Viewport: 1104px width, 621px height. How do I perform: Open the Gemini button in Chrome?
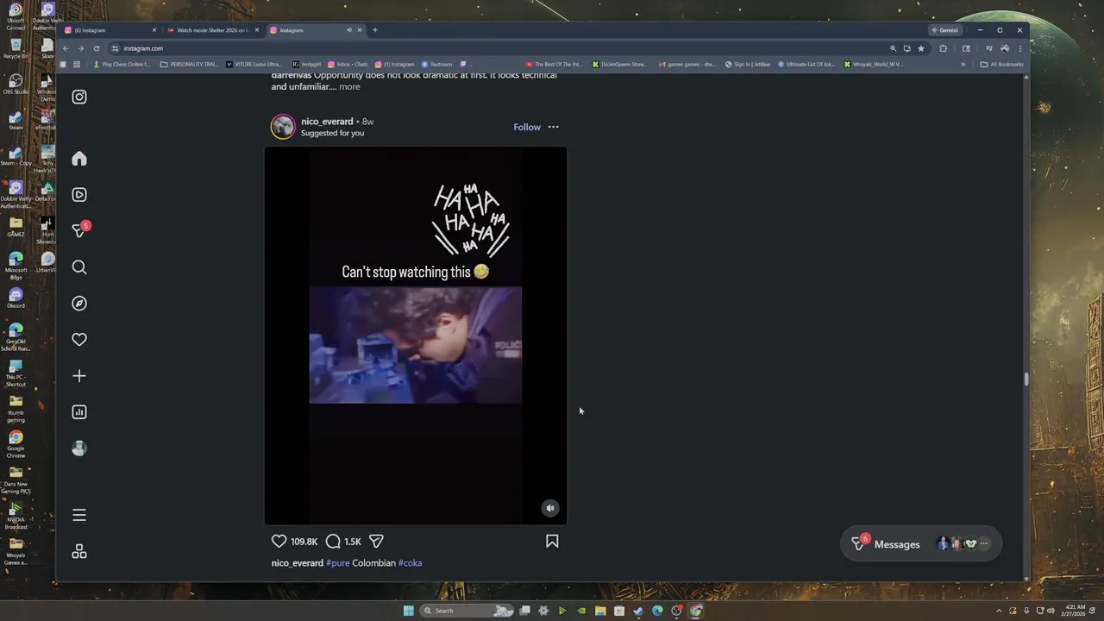[x=944, y=30]
